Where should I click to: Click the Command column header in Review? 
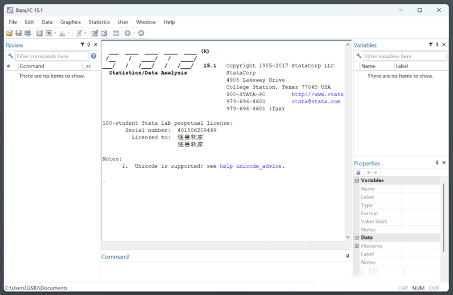(x=50, y=66)
